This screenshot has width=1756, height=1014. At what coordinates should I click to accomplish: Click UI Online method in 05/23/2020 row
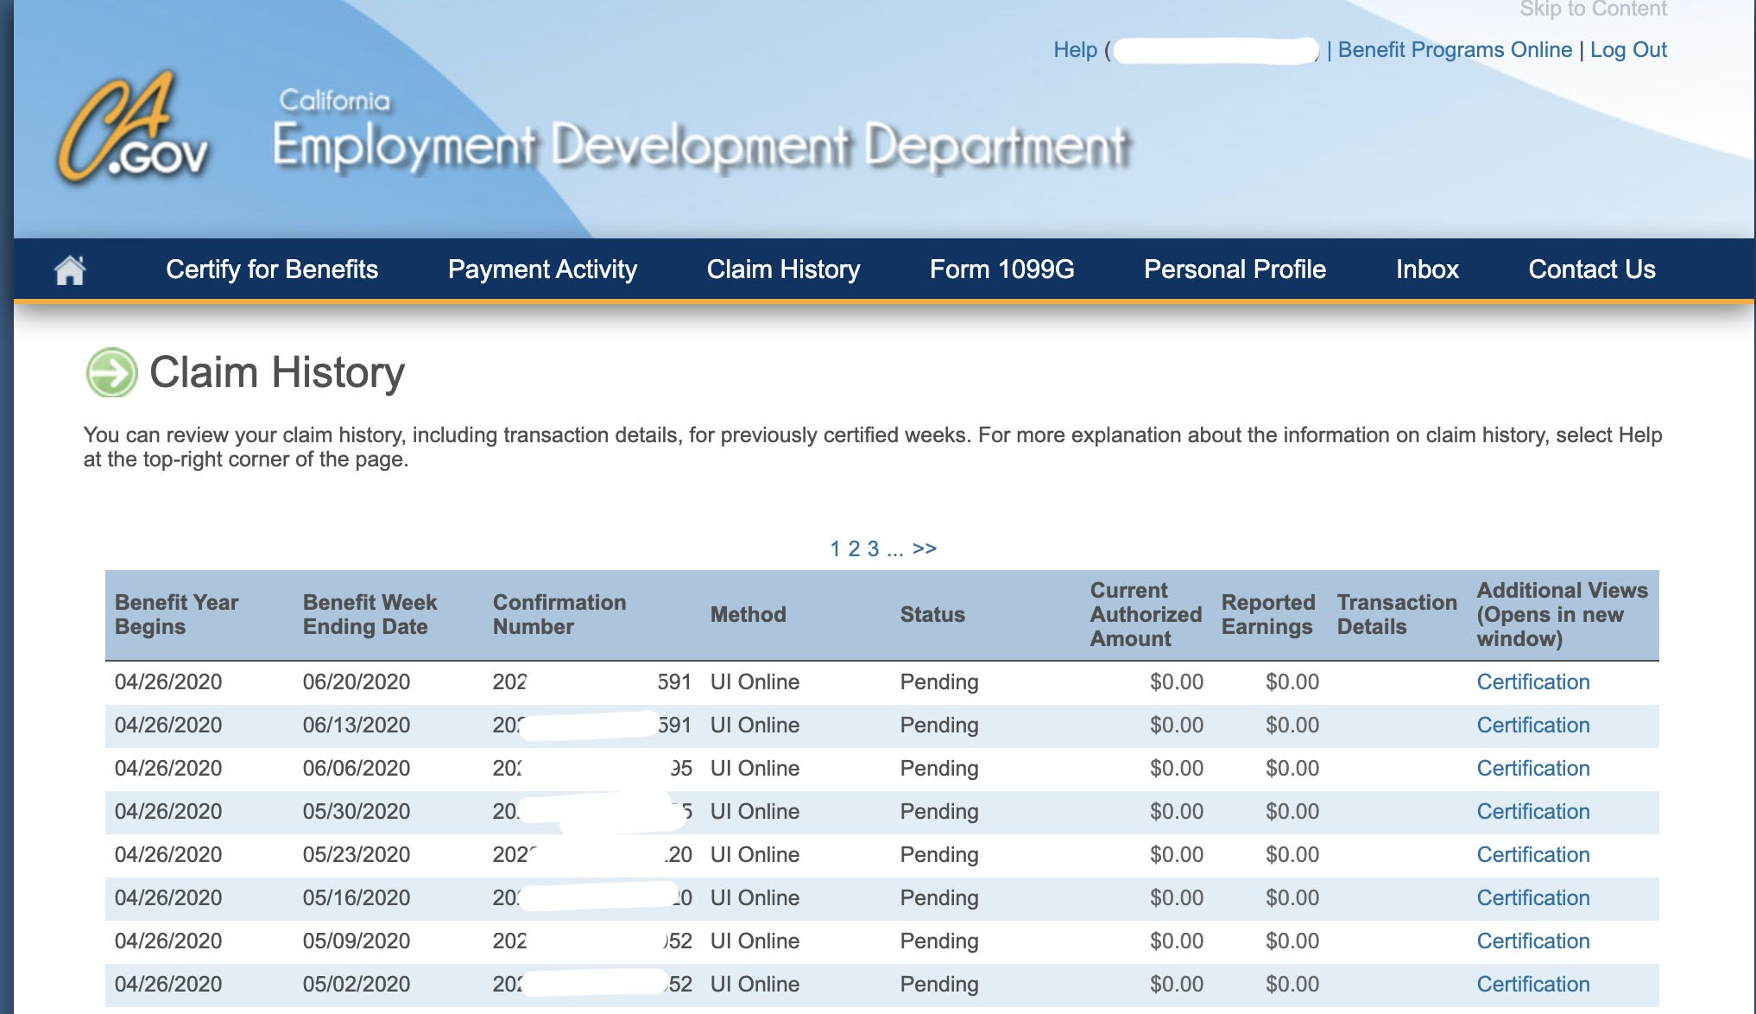755,855
